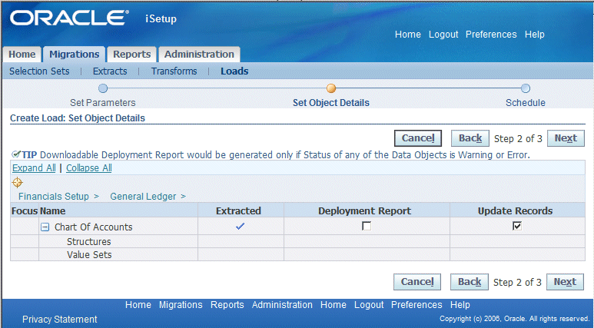Select the Set Parameters step circle
The height and width of the screenshot is (328, 594).
point(103,88)
